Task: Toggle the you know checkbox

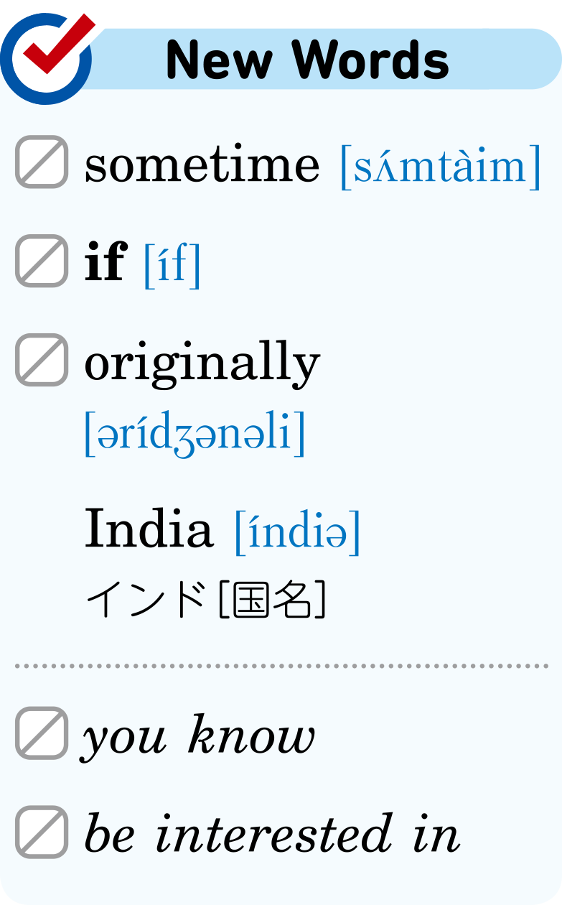Action: coord(42,733)
